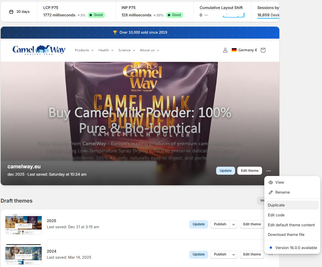322x267 pixels.
Task: Click the pencil icon next to Rename
Action: [x=271, y=192]
